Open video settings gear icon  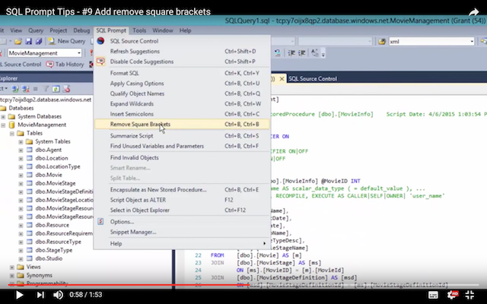452,295
